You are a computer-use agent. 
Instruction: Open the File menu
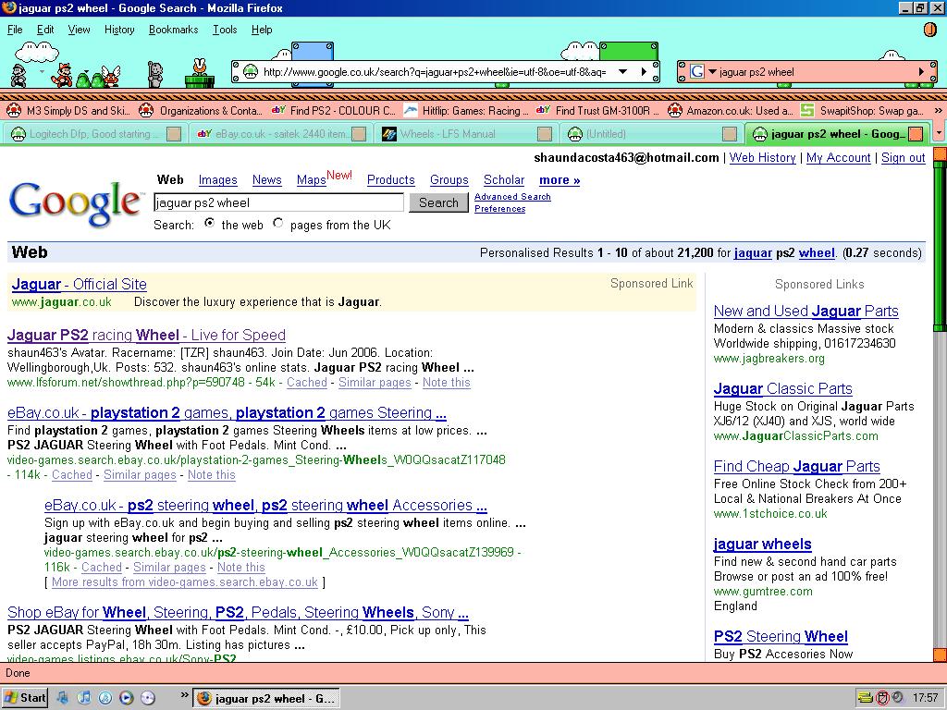15,30
